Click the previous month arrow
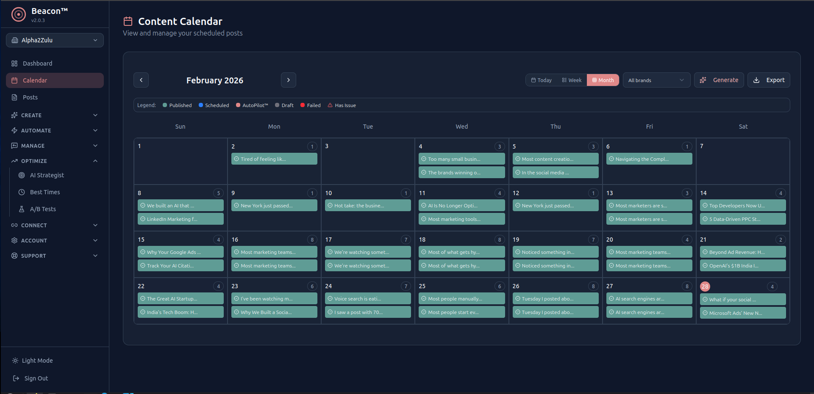814x394 pixels. [141, 80]
